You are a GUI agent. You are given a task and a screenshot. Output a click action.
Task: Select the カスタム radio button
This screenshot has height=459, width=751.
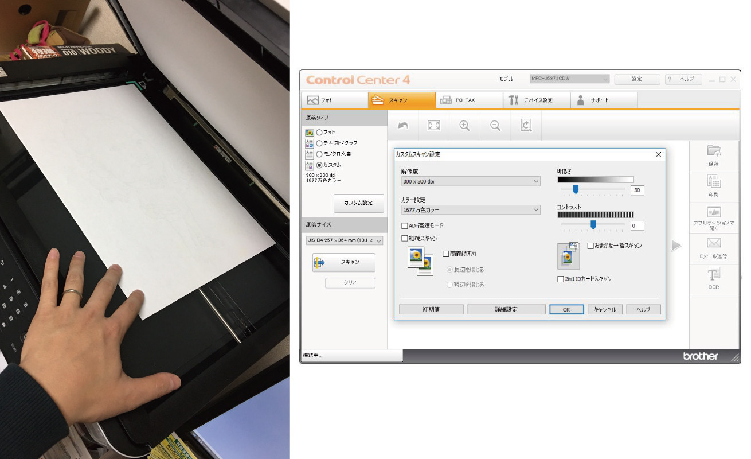(x=319, y=165)
